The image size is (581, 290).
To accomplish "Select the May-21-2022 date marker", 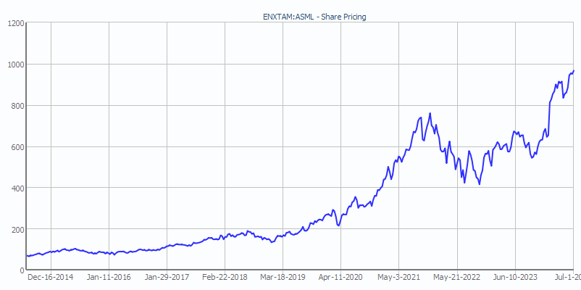I will (x=457, y=277).
